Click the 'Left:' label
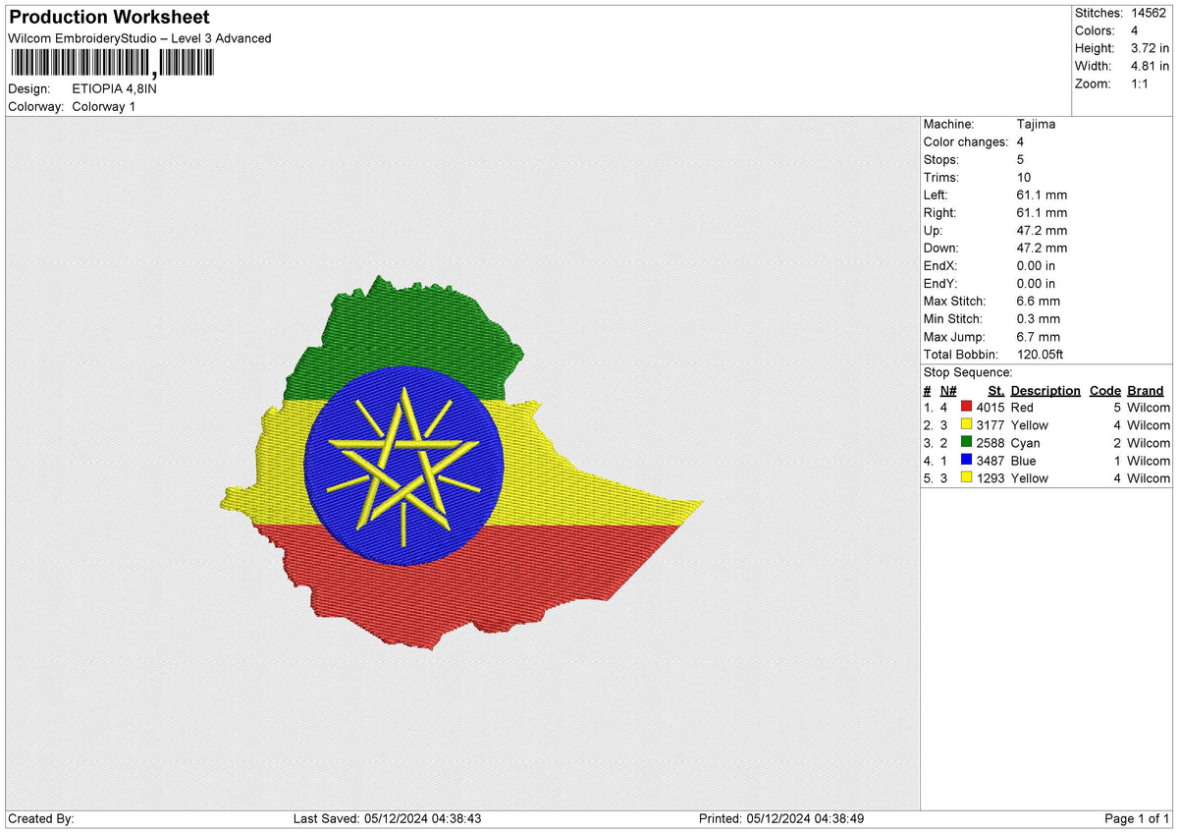The height and width of the screenshot is (833, 1178). pos(937,194)
